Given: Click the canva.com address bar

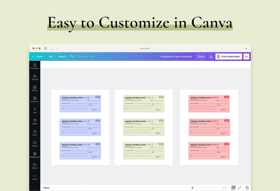Looking at the screenshot, I should click(145, 48).
